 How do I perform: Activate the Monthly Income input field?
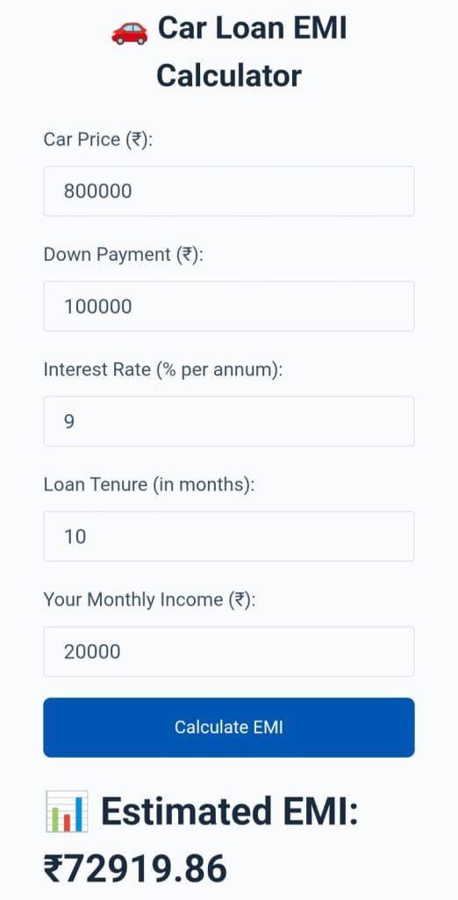(x=229, y=651)
